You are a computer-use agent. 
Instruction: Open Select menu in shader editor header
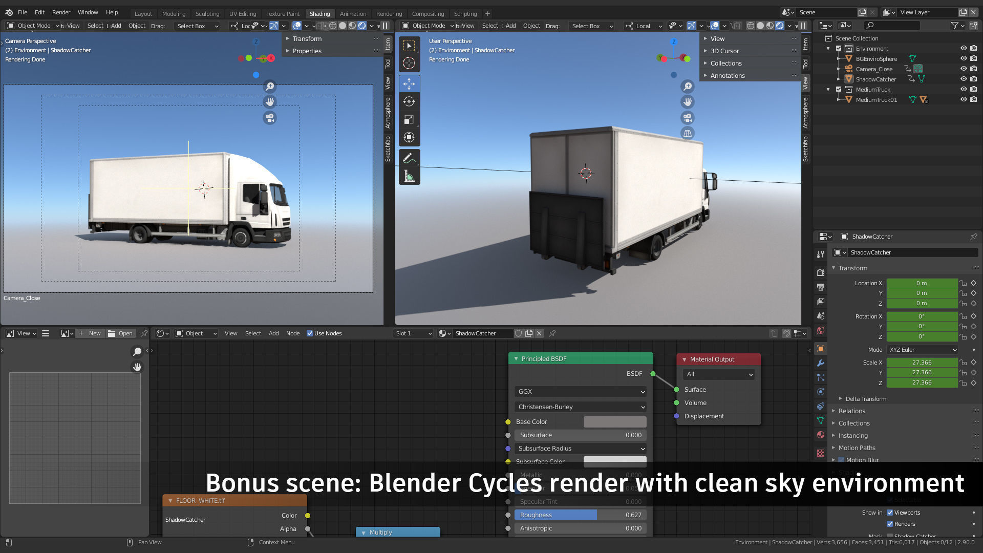(x=253, y=333)
